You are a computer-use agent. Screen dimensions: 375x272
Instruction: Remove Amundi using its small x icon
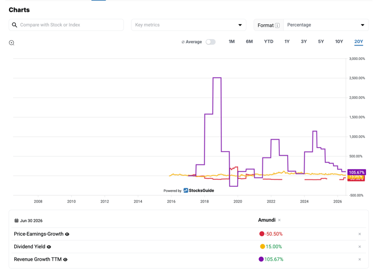[x=279, y=220]
